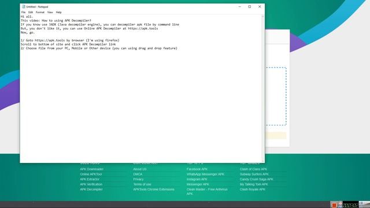Click the line 'This video: How to using APK Decompiler?'
Image resolution: width=370 pixels, height=208 pixels.
click(55, 21)
